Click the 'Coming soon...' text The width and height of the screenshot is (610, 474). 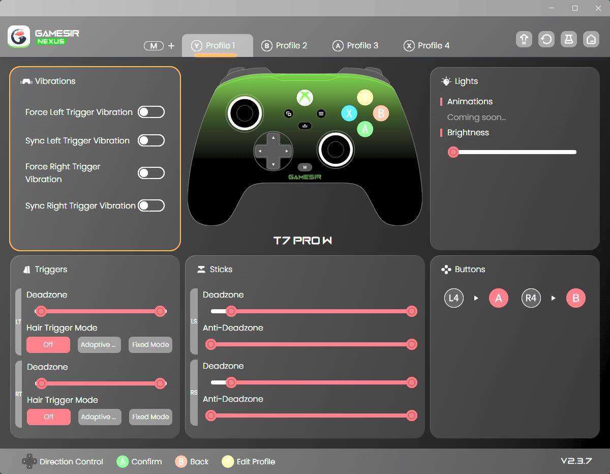coord(476,117)
